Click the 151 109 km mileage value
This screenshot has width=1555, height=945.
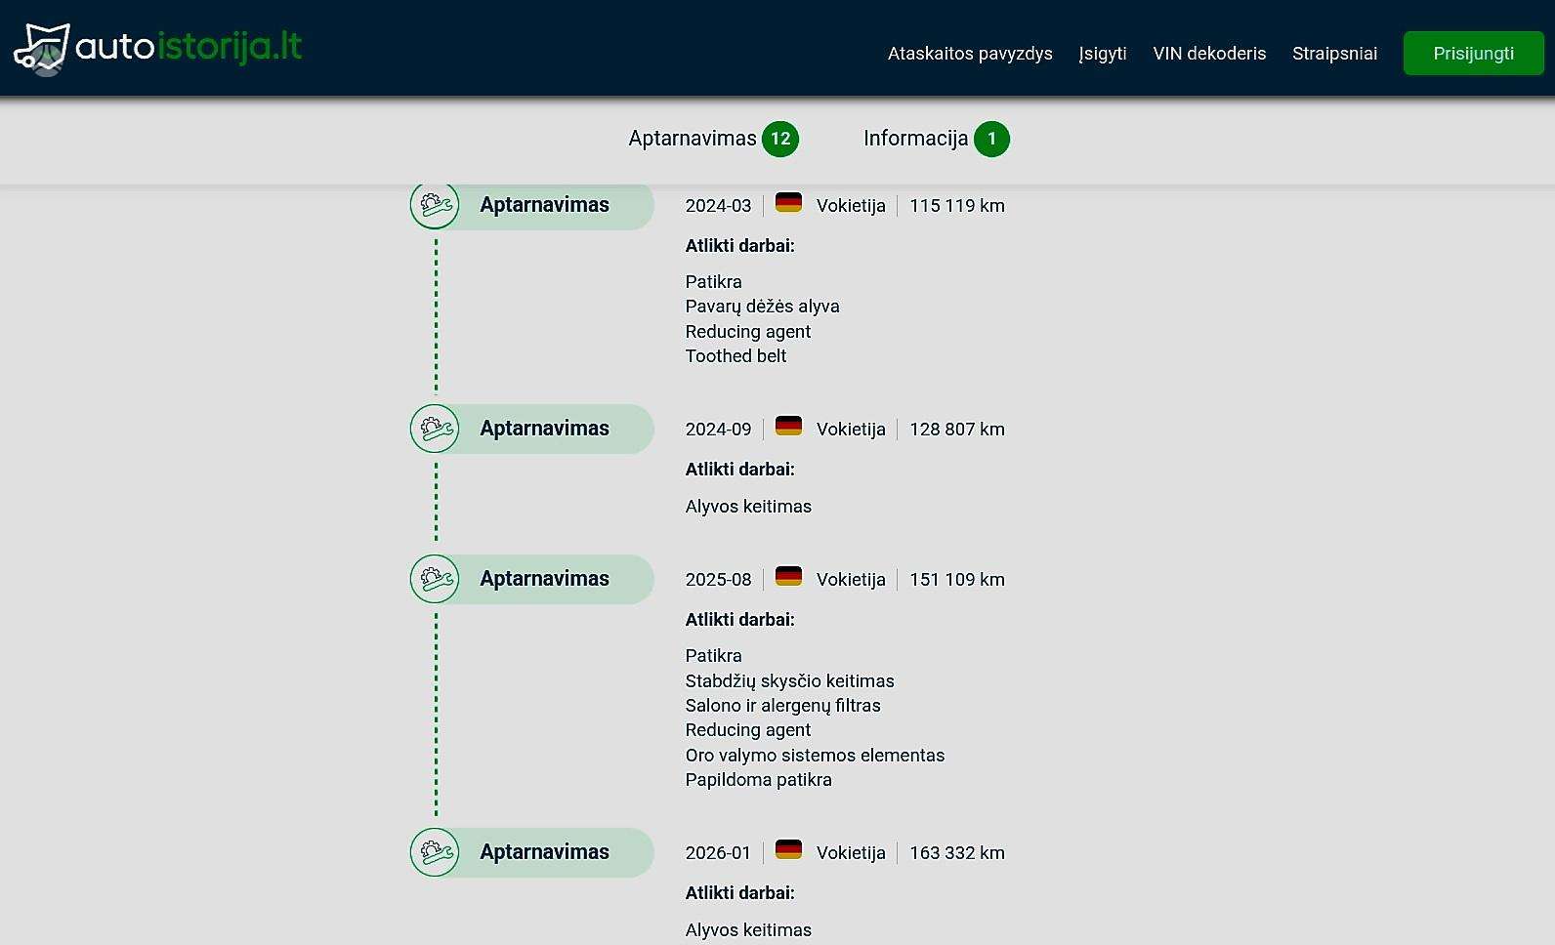click(x=957, y=580)
